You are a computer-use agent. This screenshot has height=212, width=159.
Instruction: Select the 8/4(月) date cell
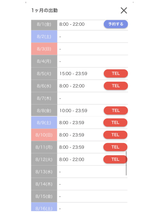44,61
